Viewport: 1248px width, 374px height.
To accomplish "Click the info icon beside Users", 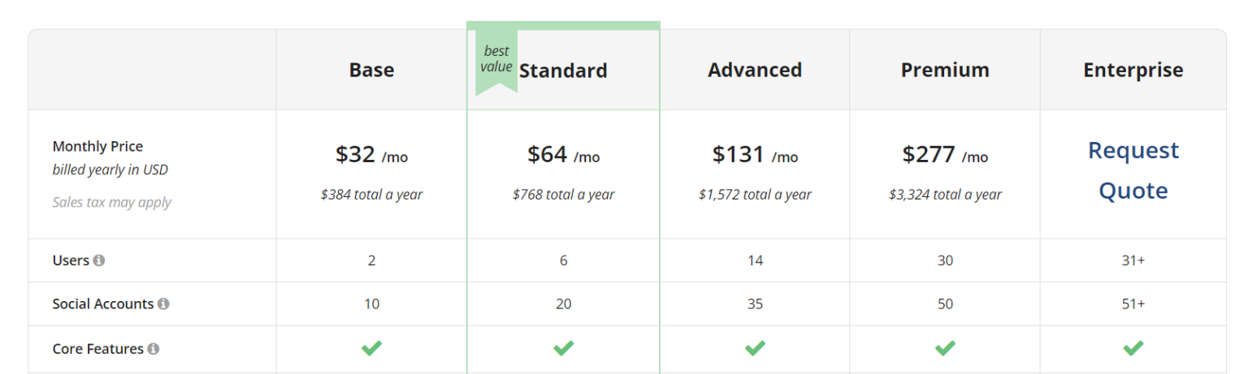I will pos(99,260).
